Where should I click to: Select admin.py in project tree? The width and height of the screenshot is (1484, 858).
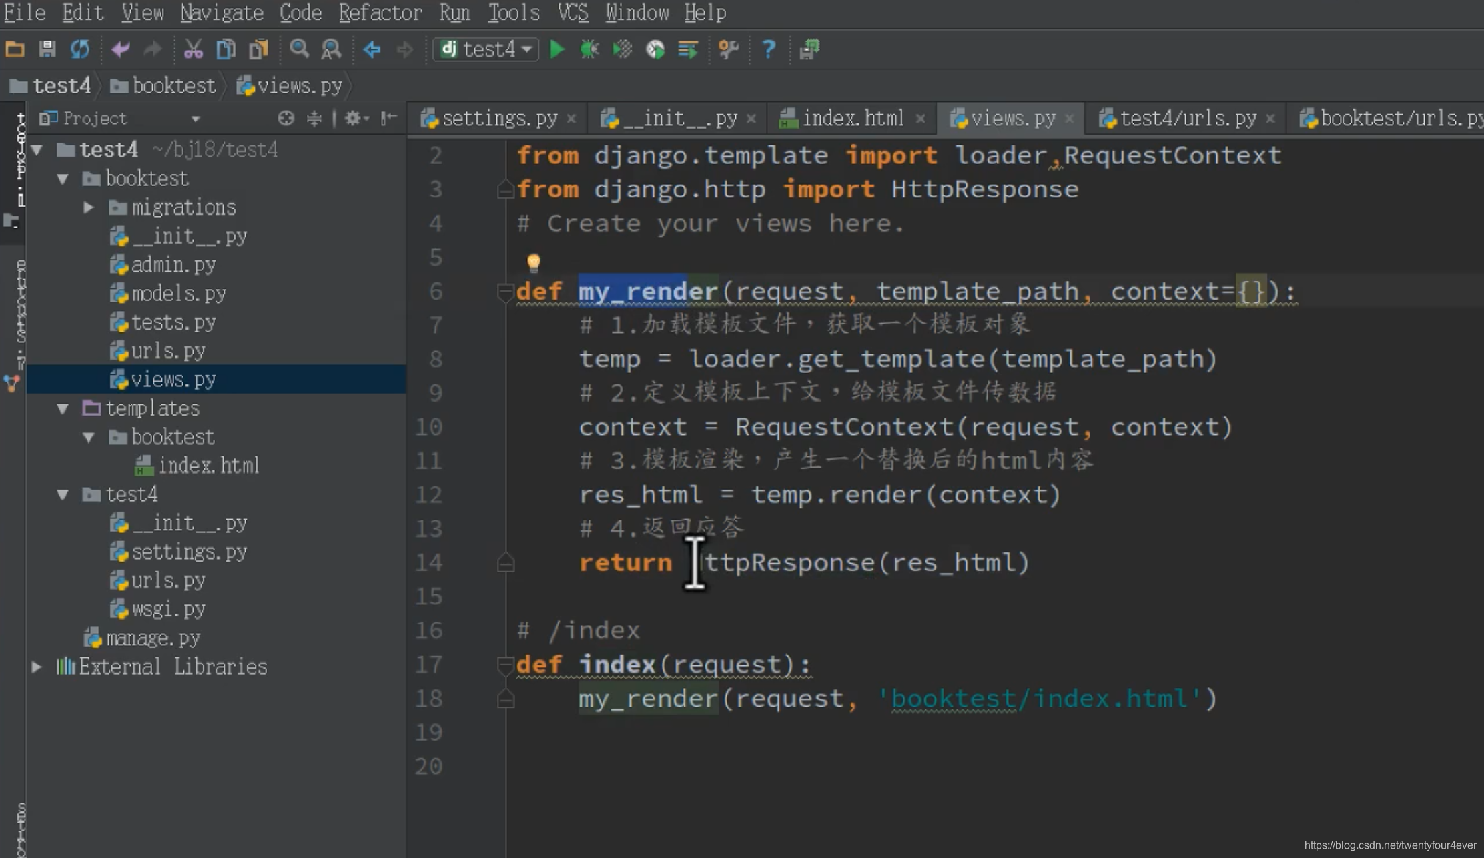point(163,265)
